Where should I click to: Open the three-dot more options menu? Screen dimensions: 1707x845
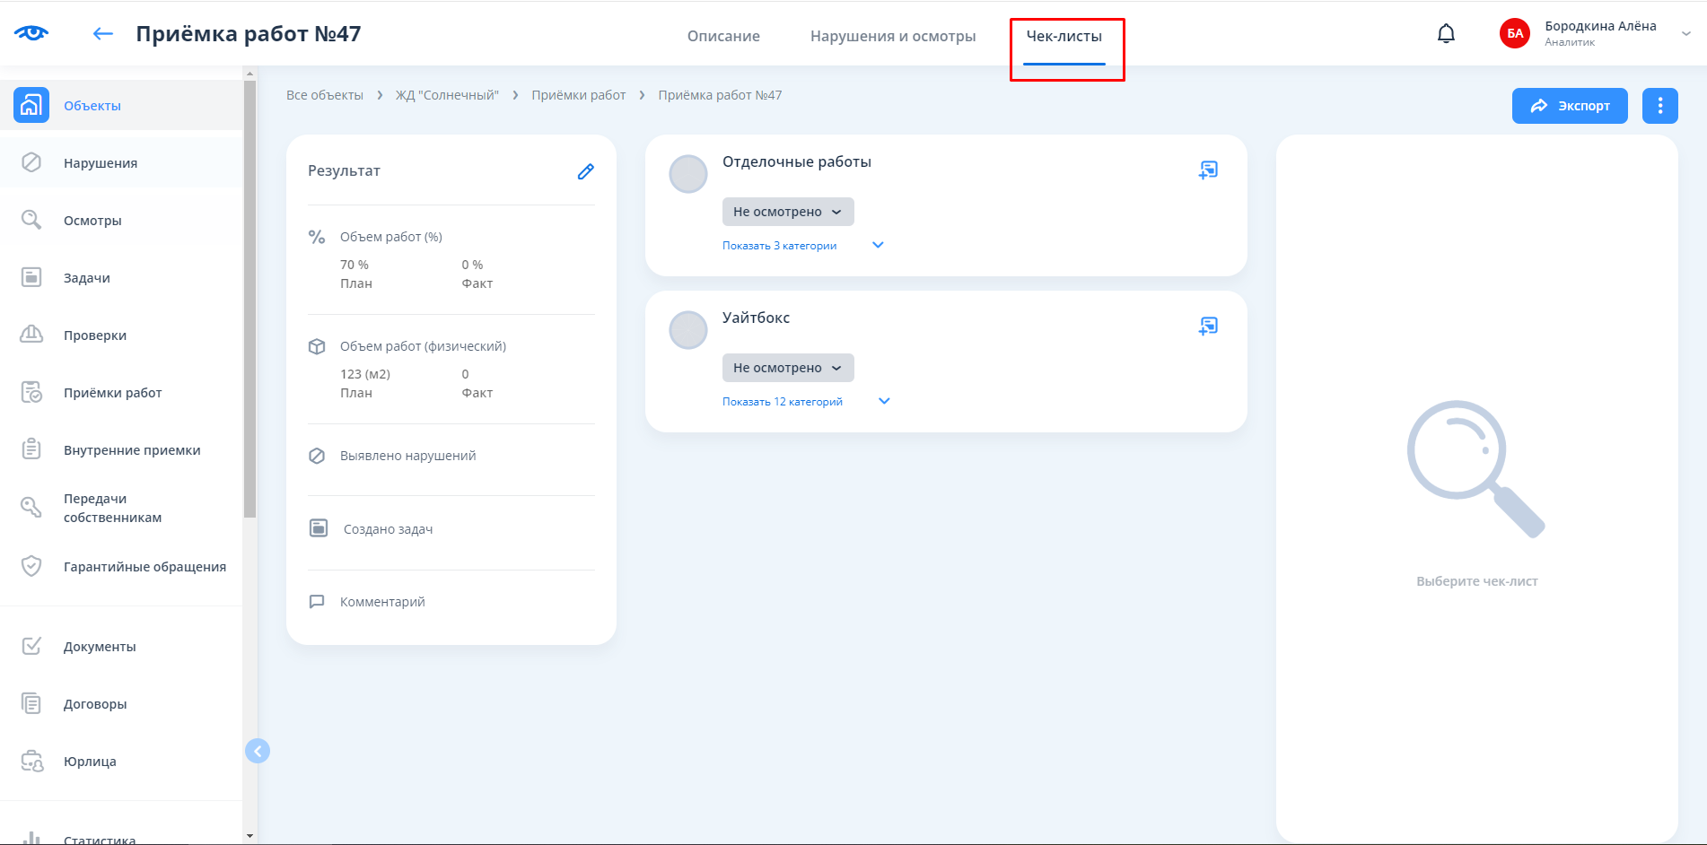[1659, 106]
